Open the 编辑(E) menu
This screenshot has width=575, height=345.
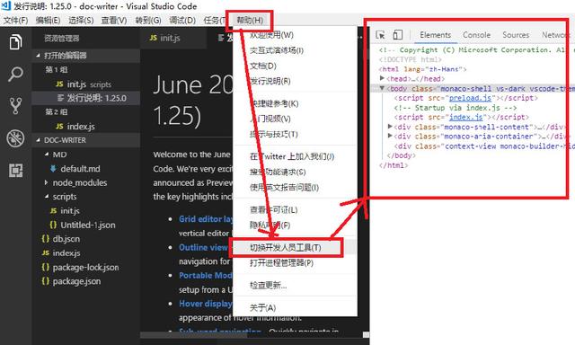pyautogui.click(x=48, y=20)
